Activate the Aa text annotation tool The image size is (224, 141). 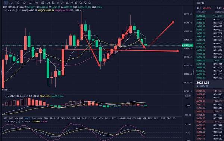tap(49, 3)
